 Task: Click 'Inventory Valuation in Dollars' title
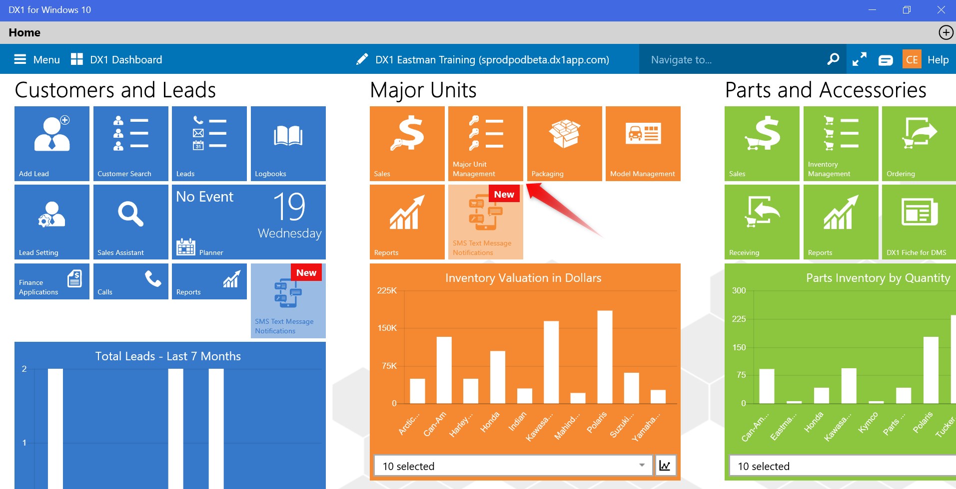[x=523, y=278]
